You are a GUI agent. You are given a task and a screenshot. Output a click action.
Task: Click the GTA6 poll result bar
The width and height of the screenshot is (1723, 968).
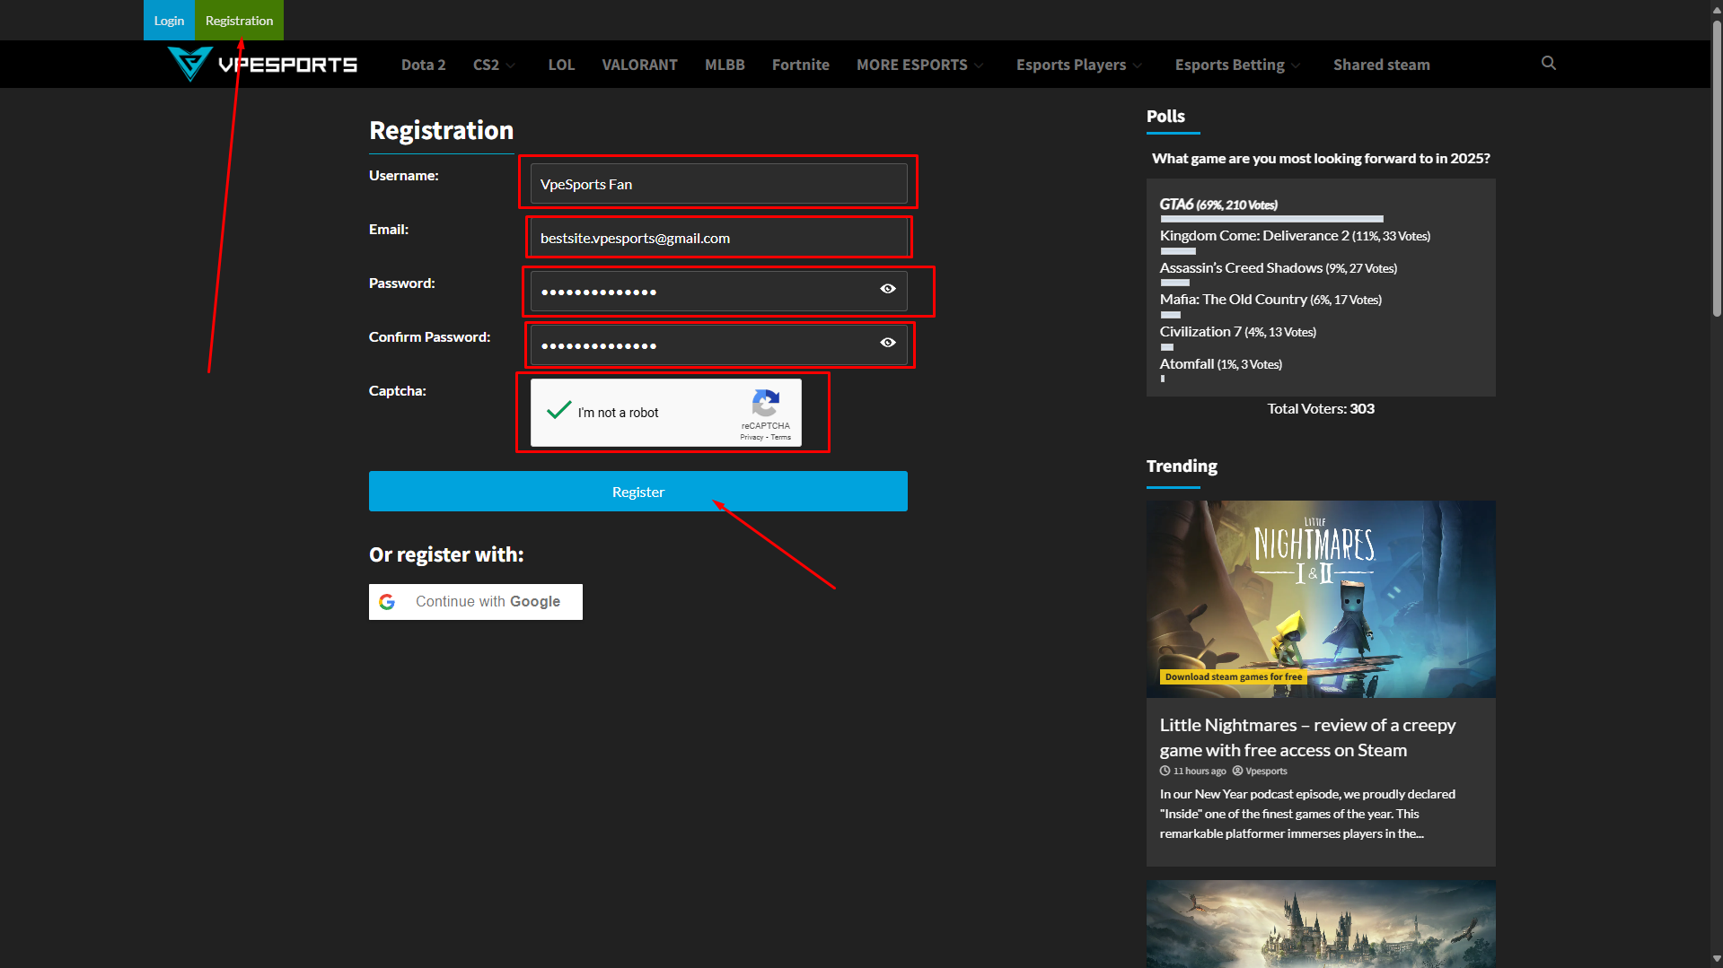pyautogui.click(x=1271, y=219)
